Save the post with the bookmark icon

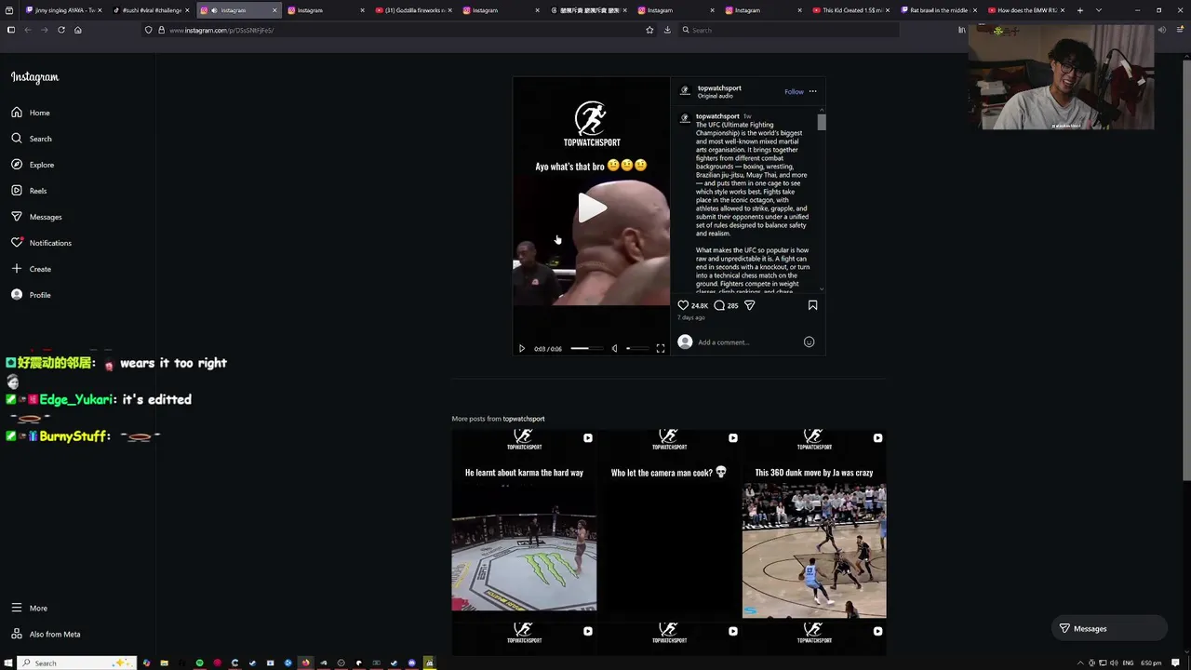point(812,305)
